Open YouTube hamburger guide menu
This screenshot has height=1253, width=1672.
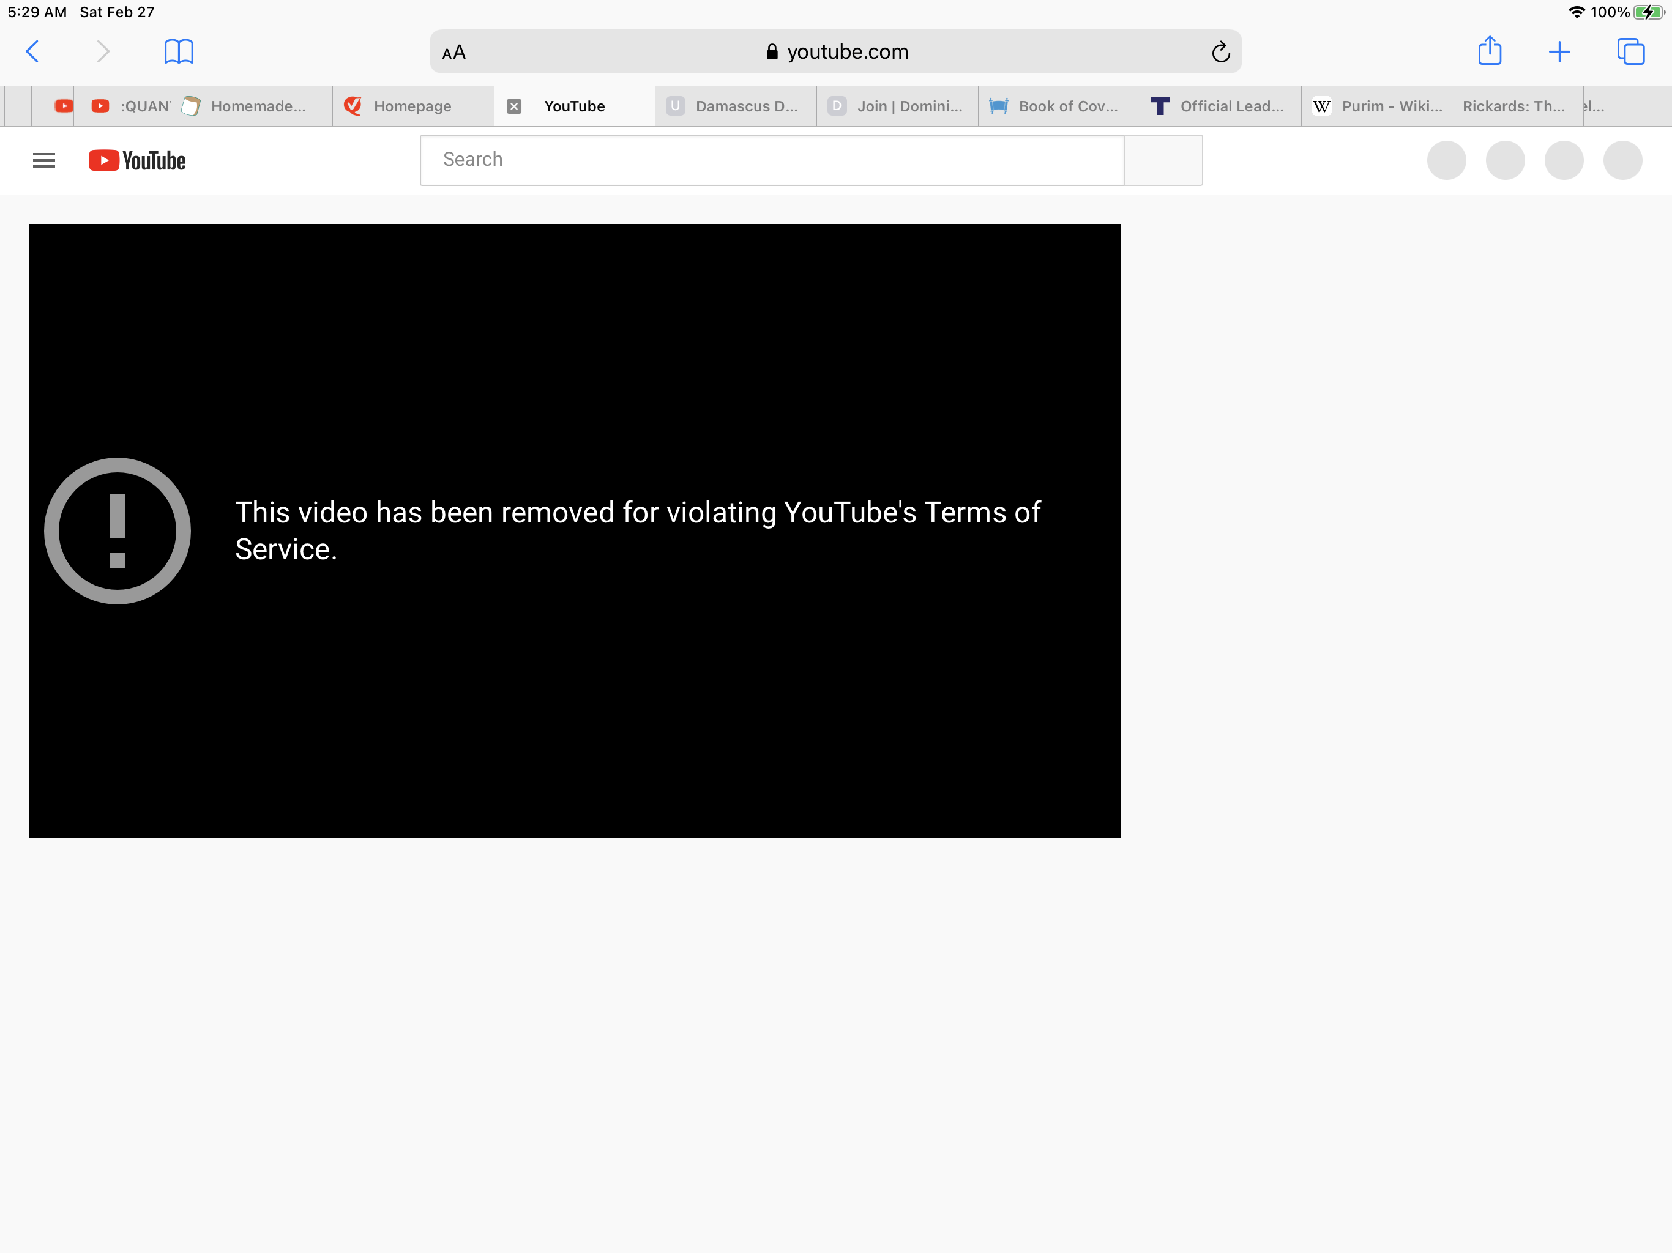click(44, 160)
